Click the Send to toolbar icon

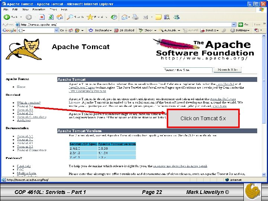[x=202, y=30]
